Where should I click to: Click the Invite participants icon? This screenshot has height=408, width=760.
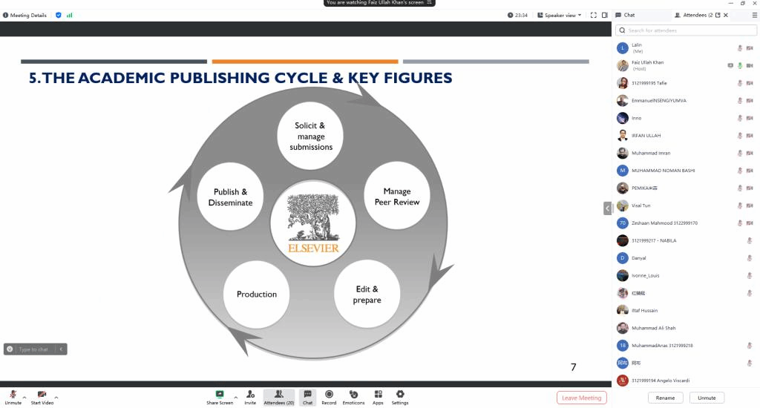point(250,395)
